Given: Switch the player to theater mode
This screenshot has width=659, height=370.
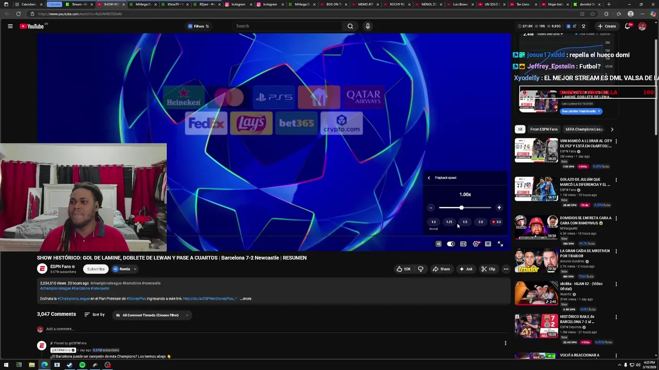Looking at the screenshot, I should tap(488, 244).
